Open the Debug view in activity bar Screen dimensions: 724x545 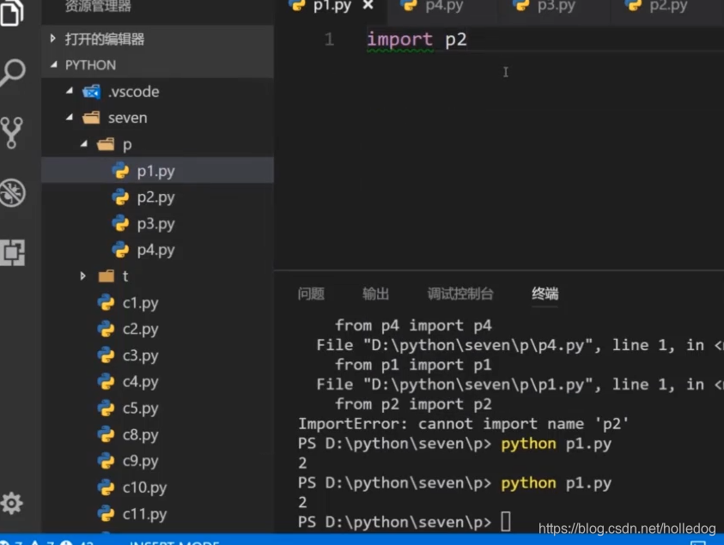pos(13,192)
